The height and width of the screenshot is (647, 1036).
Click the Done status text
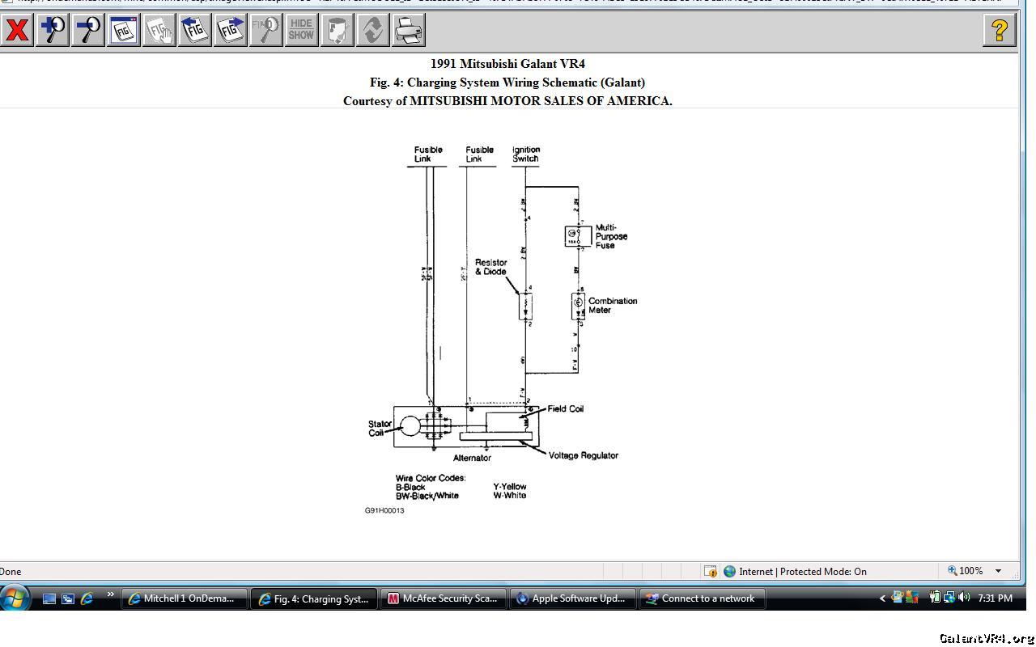(x=11, y=571)
